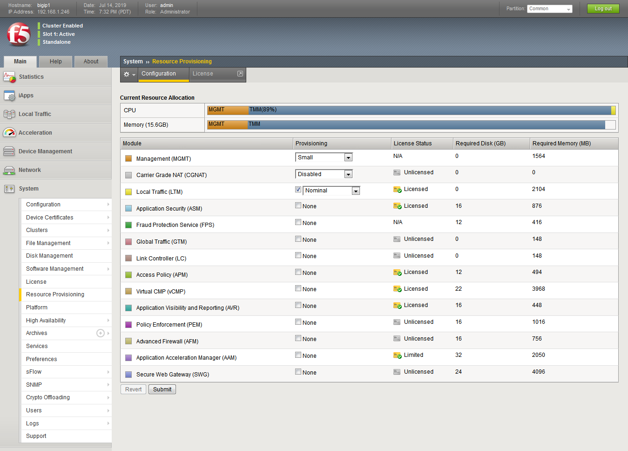Screen dimensions: 628x451
Task: Click the Device Management icon
Action: tap(9, 151)
